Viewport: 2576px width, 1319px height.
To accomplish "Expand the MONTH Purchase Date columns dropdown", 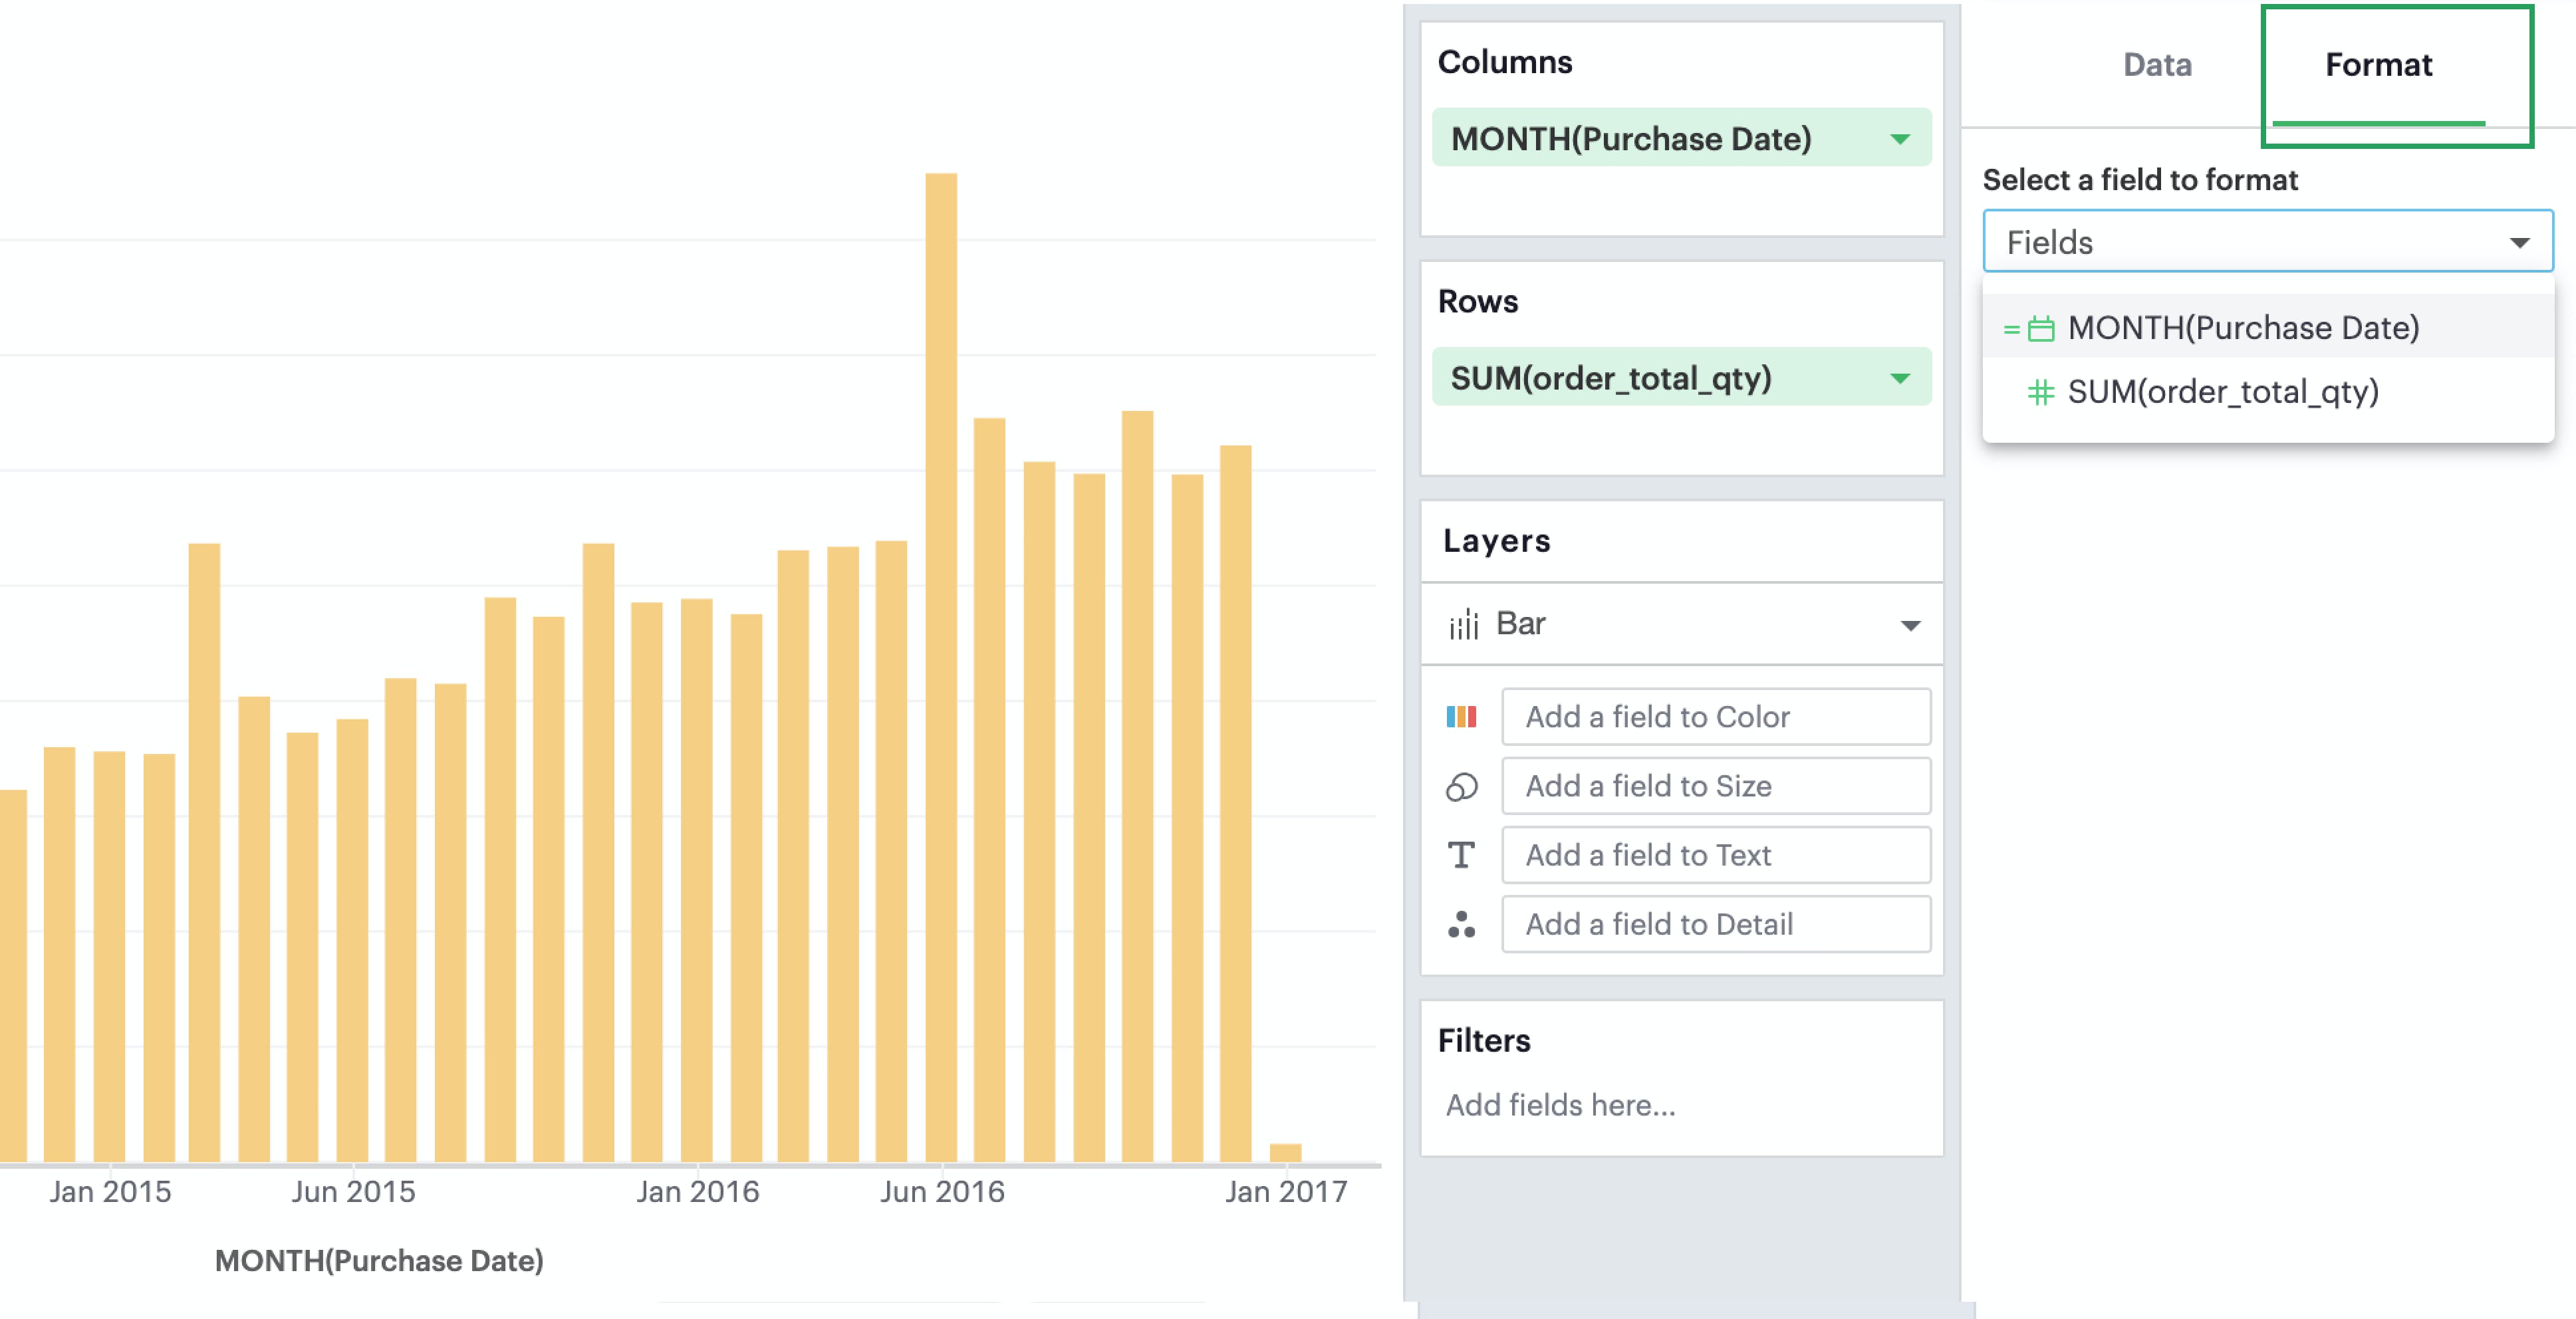I will (1898, 140).
